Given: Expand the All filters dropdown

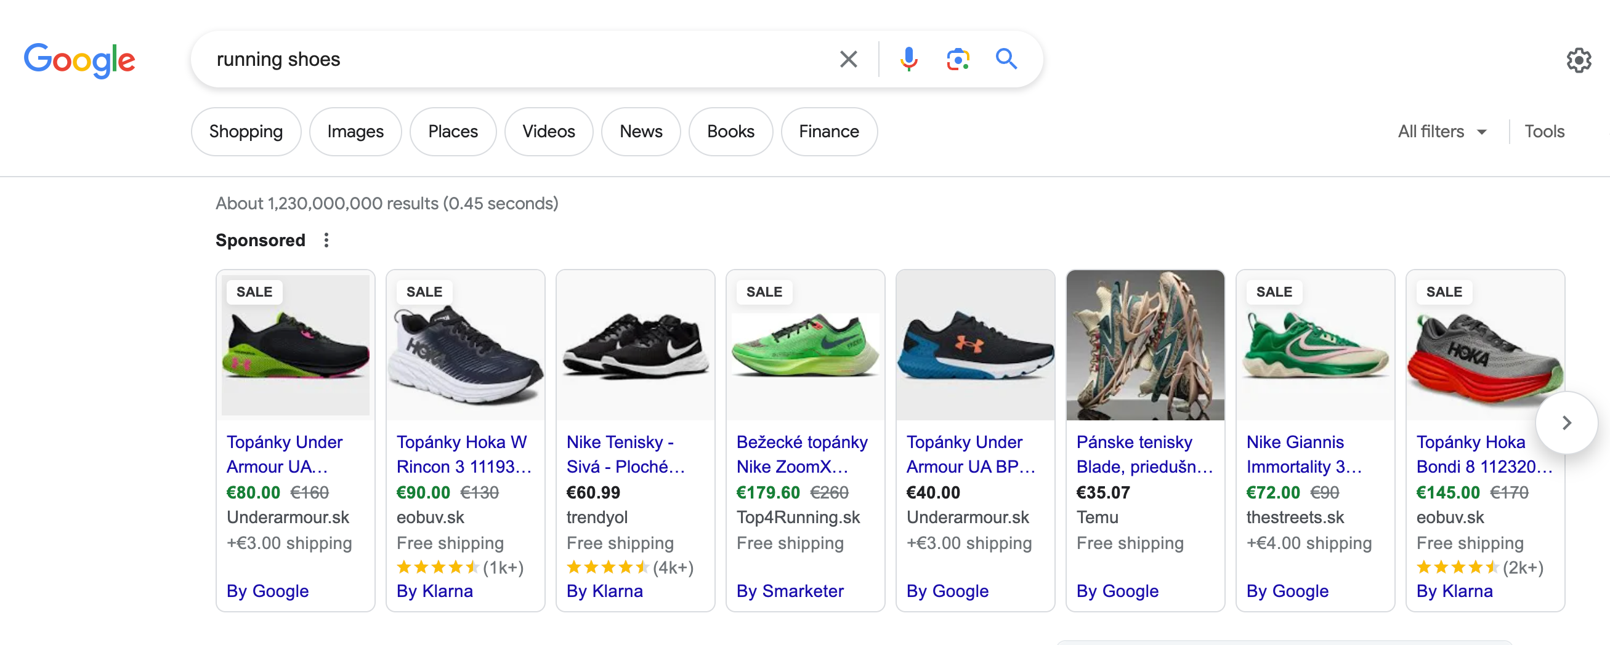Looking at the screenshot, I should coord(1441,132).
